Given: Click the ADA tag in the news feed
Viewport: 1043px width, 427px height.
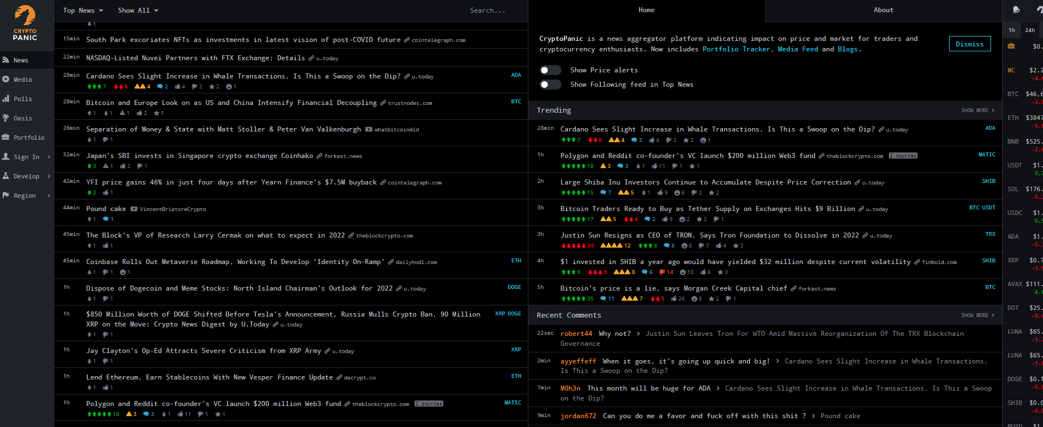Looking at the screenshot, I should (x=516, y=75).
